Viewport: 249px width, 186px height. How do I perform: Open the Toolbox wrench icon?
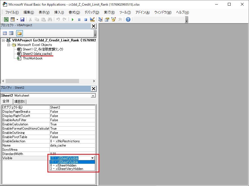pyautogui.click(x=120, y=19)
